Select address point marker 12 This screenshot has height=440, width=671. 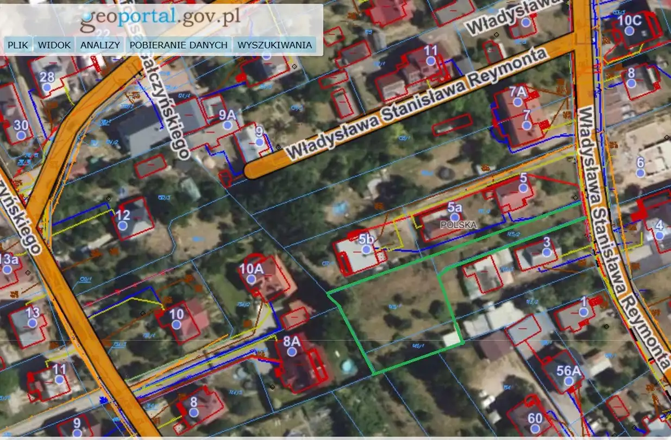[123, 225]
